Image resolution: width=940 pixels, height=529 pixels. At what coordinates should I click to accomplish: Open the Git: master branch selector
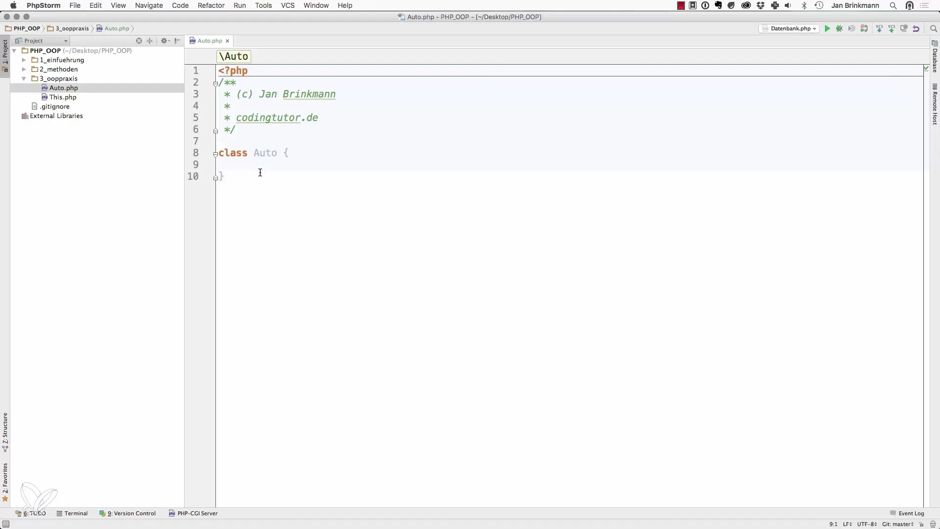point(898,524)
